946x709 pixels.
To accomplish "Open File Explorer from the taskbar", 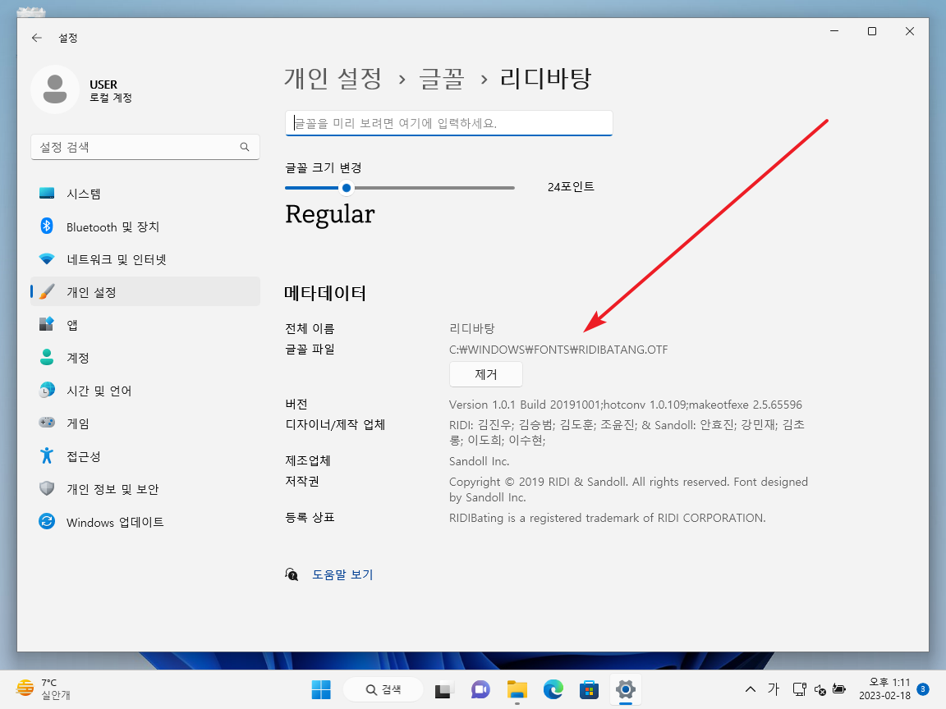I will (x=517, y=689).
